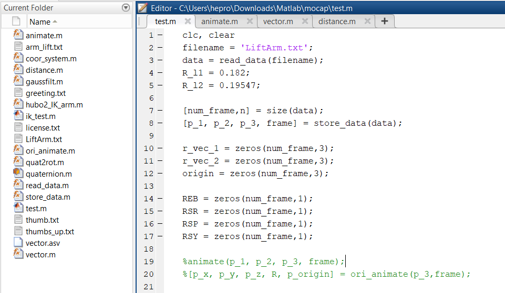
Task: Click line number 21 in editor gutter
Action: tap(149, 287)
